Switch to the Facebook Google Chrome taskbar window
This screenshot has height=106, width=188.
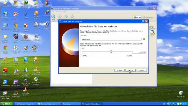[26, 104]
